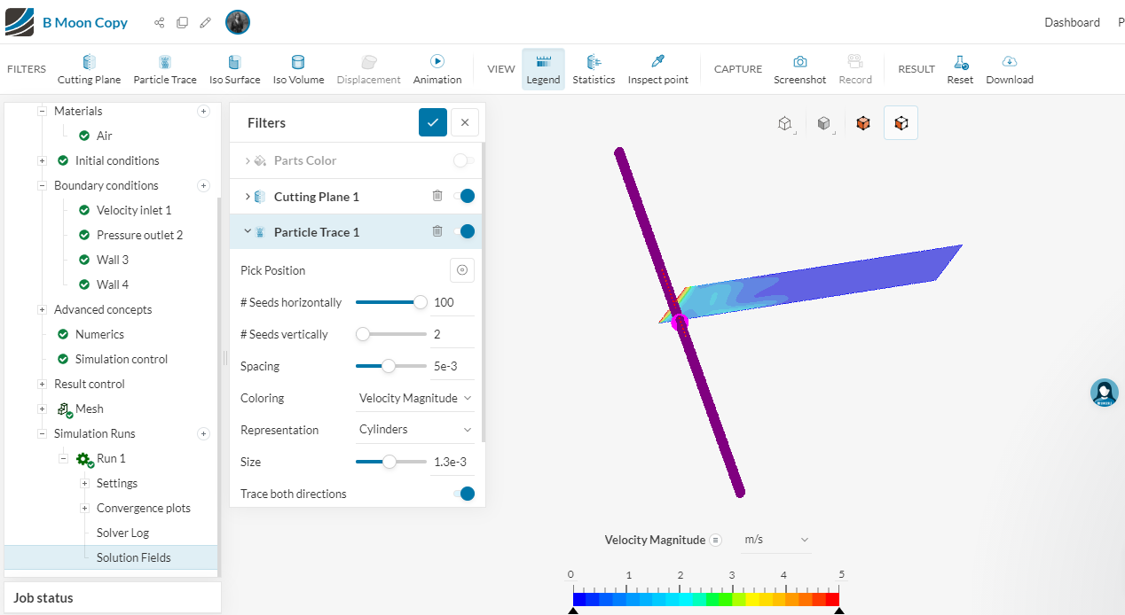Select the gray shaded cube view mode
Image resolution: width=1125 pixels, height=615 pixels.
pos(824,123)
